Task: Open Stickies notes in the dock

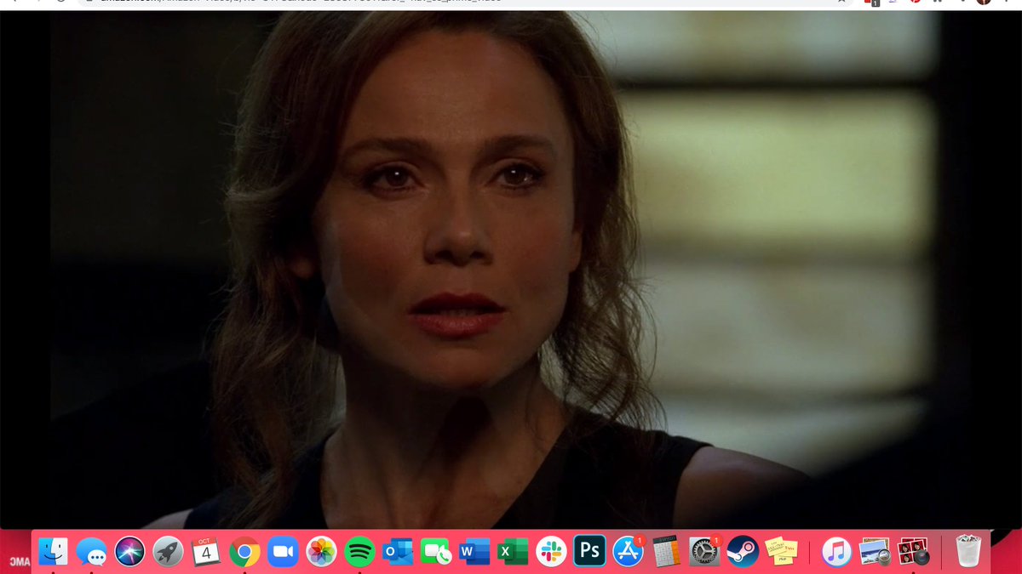Action: coord(781,552)
